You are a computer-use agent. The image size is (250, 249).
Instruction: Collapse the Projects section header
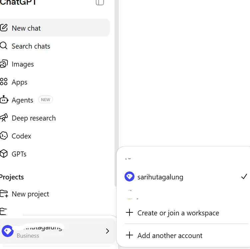click(x=12, y=177)
